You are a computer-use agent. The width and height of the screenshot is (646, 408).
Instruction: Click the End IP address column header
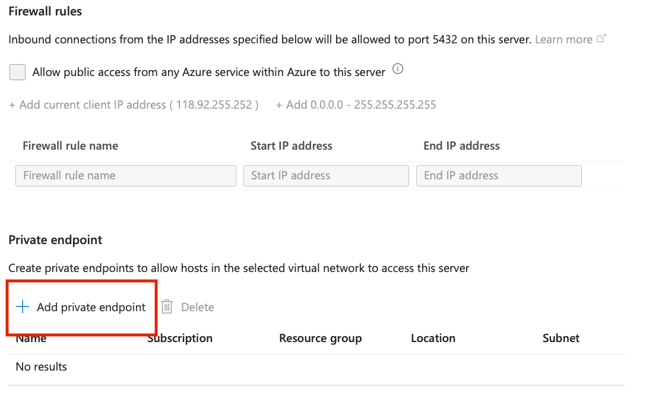pos(461,146)
